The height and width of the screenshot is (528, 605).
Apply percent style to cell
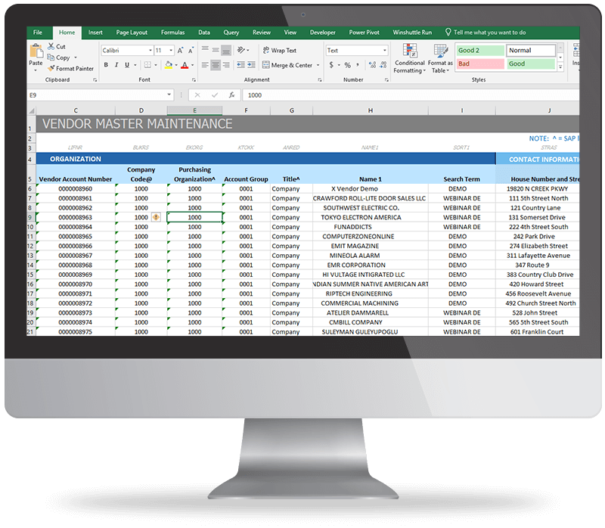coord(348,65)
